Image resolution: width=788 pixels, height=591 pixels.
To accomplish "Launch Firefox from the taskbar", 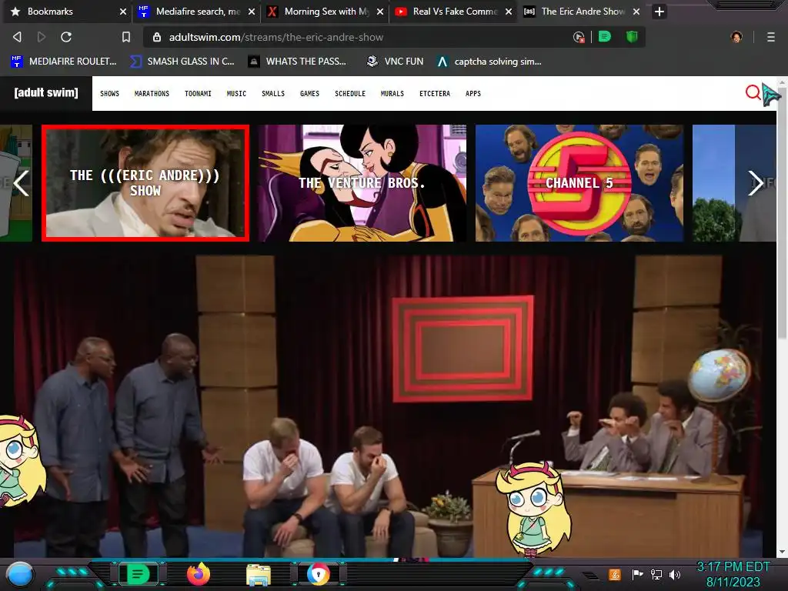I will (199, 574).
